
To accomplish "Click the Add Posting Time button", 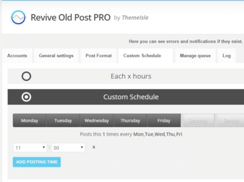I will tap(37, 162).
